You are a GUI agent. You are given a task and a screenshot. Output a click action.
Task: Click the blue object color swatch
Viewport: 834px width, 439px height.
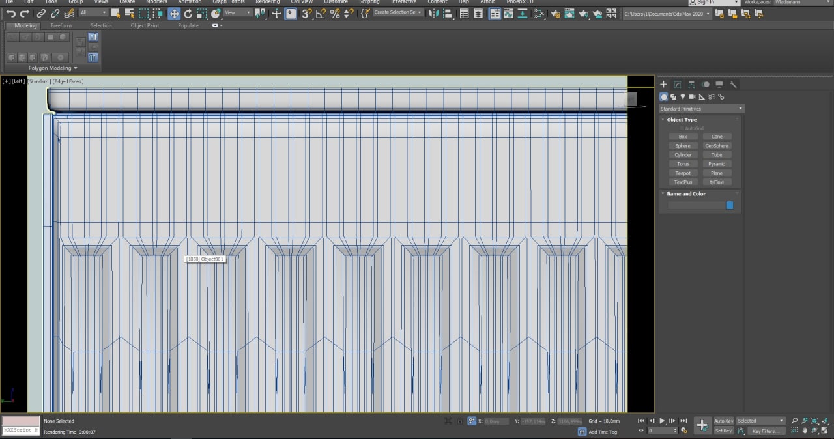[730, 205]
